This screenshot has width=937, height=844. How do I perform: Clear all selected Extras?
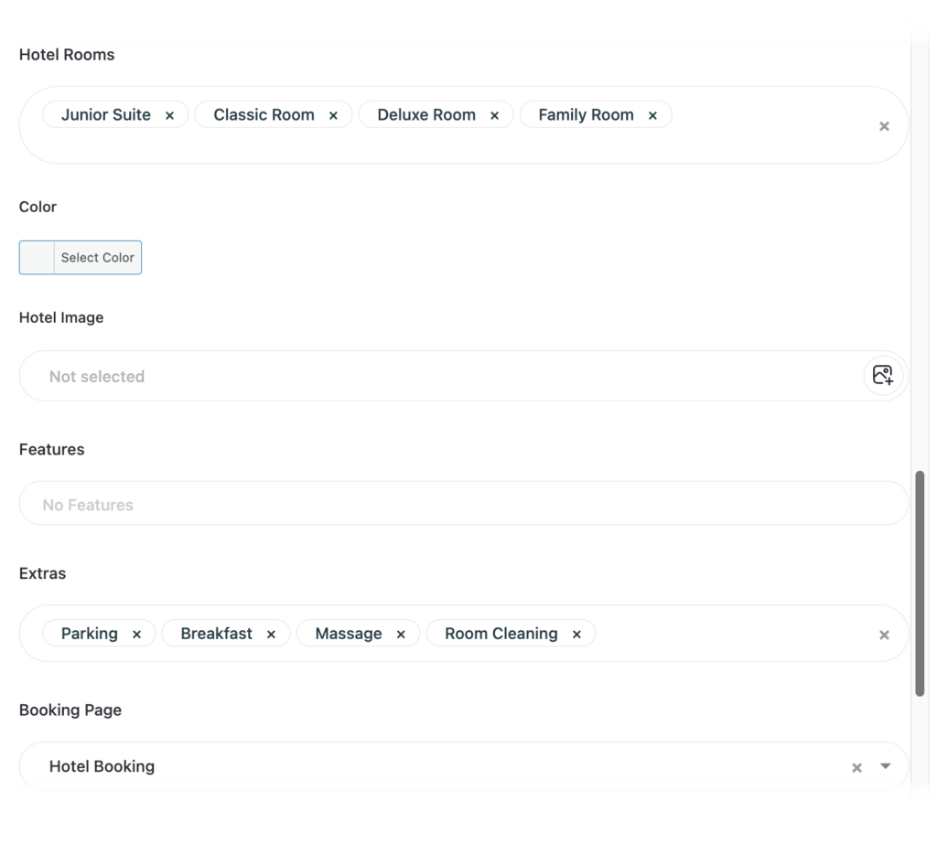click(x=884, y=635)
